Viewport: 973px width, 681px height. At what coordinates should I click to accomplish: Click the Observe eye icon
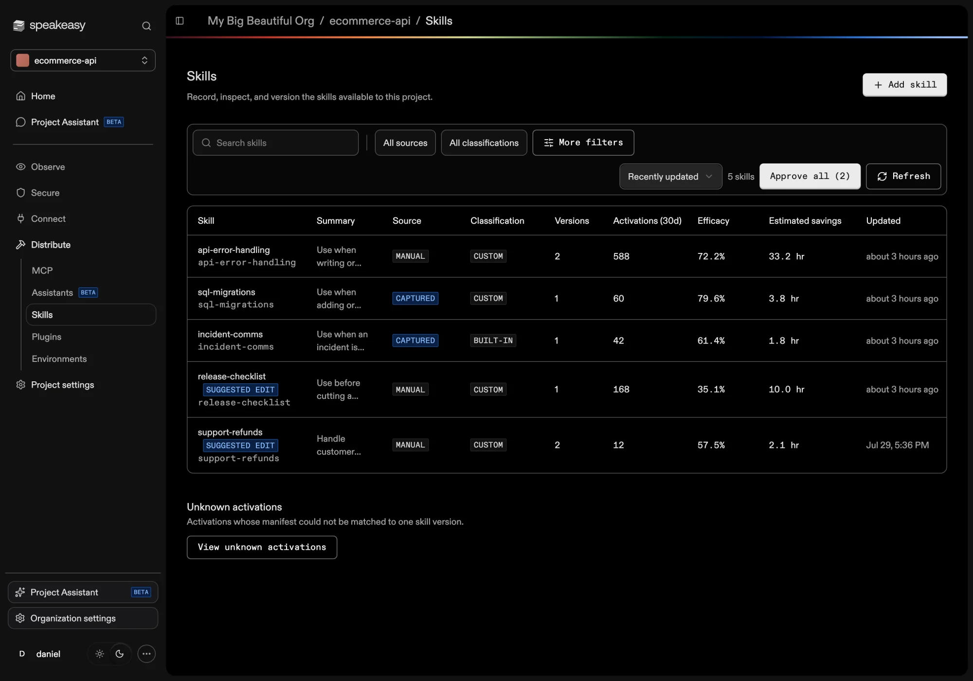(20, 167)
